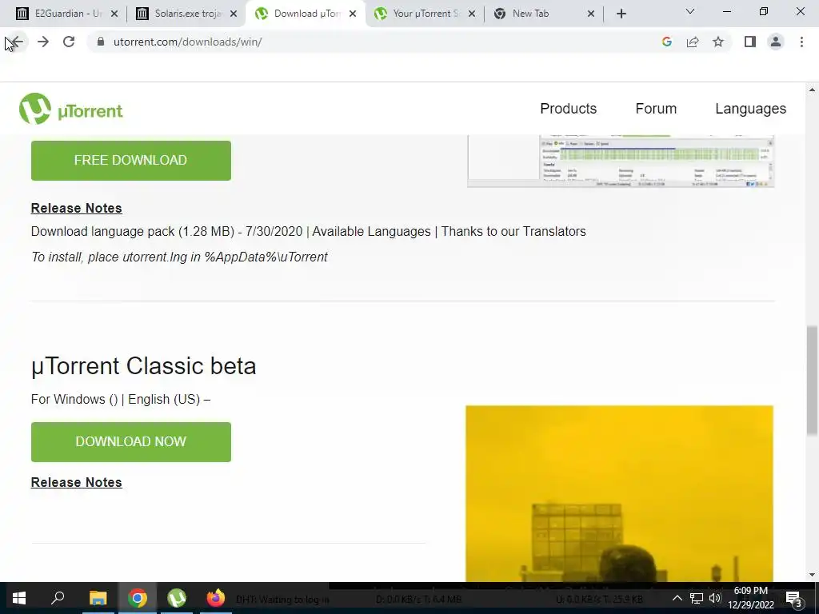Click the µTorrent client screenshot thumbnail

tap(621, 161)
